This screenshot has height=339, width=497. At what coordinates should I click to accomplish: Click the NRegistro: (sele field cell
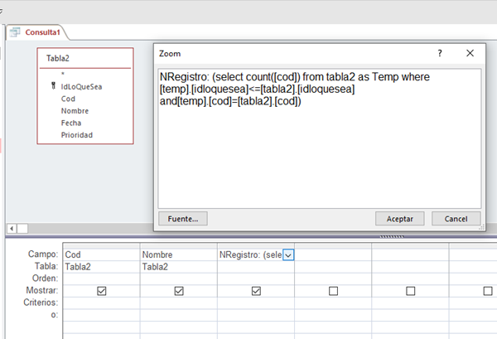pos(250,254)
